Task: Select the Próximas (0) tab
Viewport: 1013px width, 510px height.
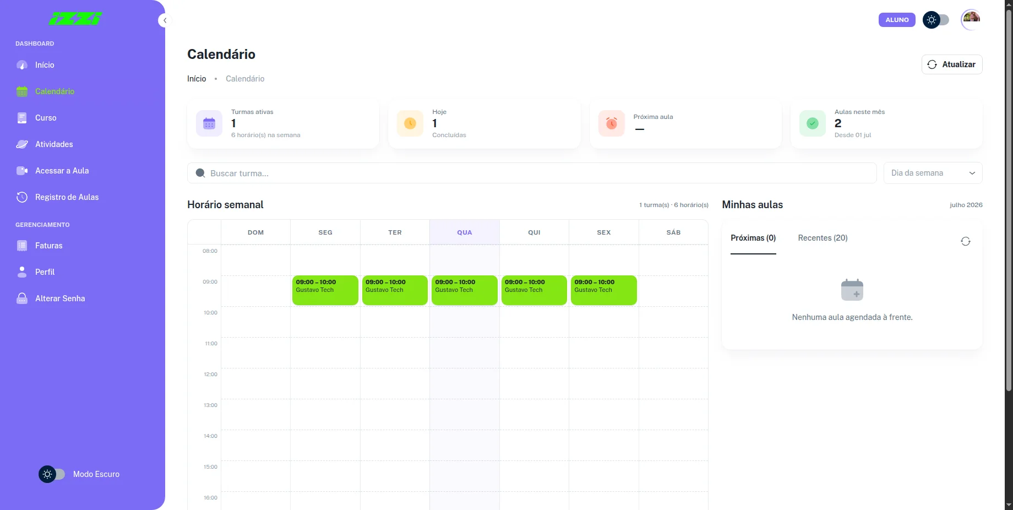Action: [x=753, y=238]
